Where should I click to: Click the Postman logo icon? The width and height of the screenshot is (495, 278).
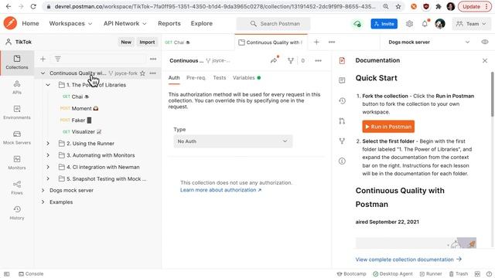[10, 23]
